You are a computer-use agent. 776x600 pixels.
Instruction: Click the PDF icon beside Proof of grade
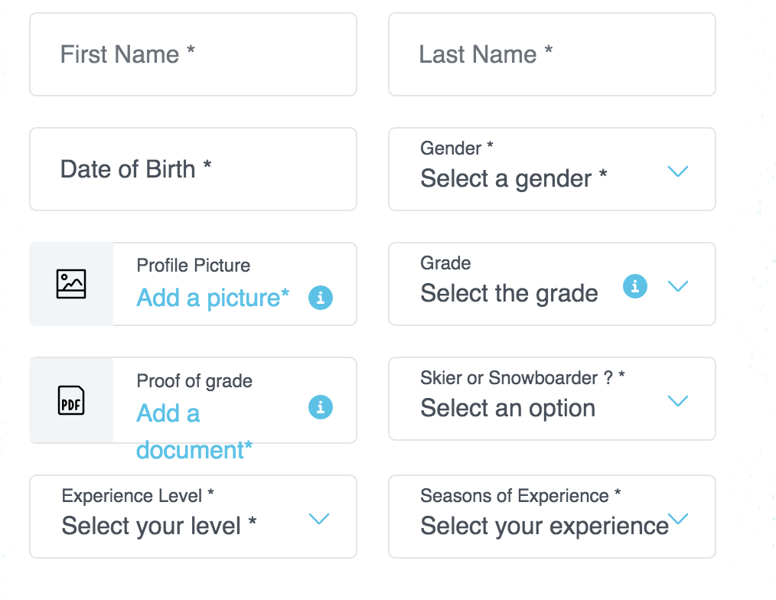point(71,400)
